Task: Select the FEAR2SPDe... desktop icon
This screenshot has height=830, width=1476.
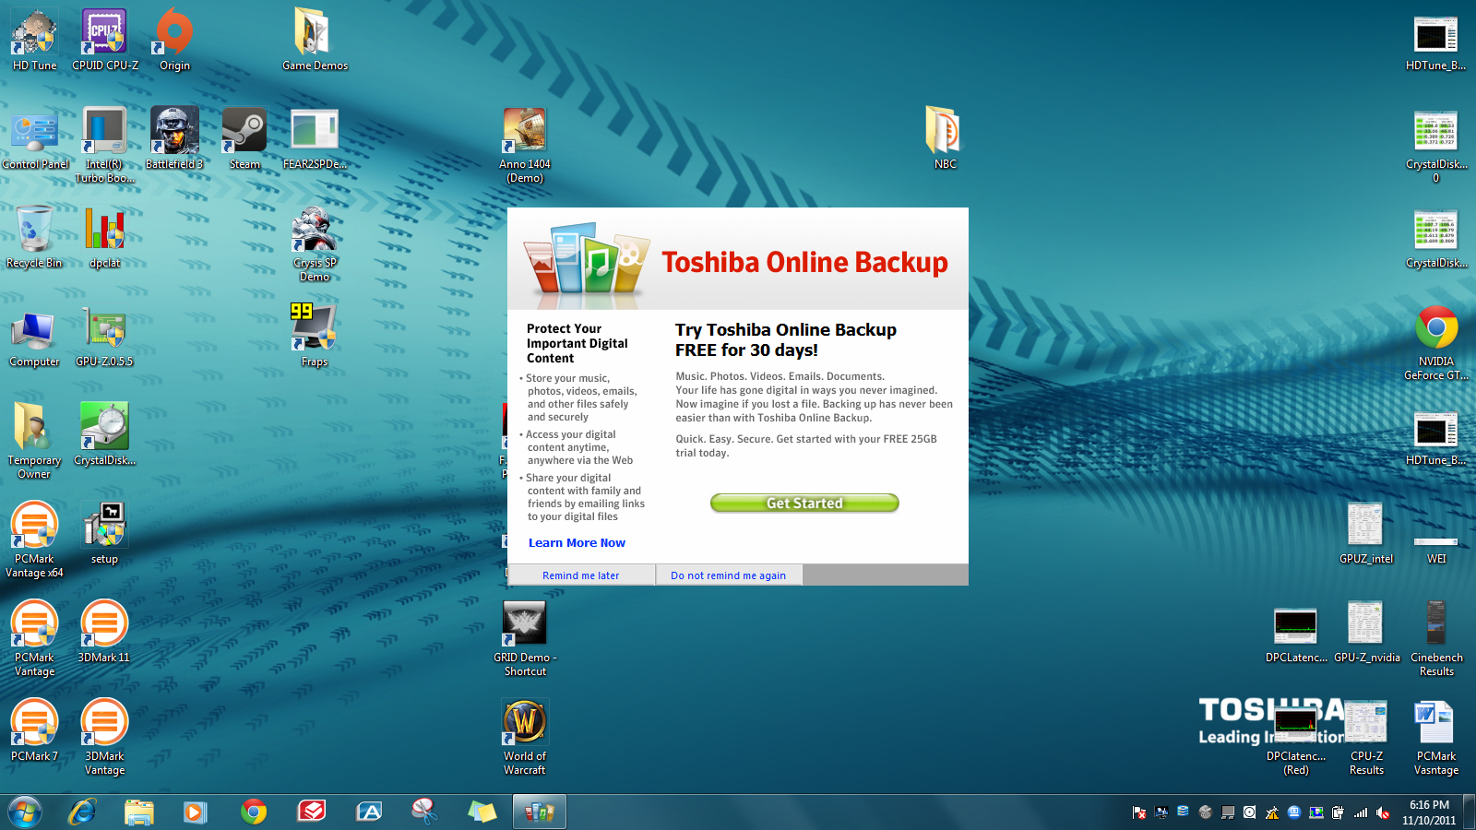Action: tap(315, 138)
